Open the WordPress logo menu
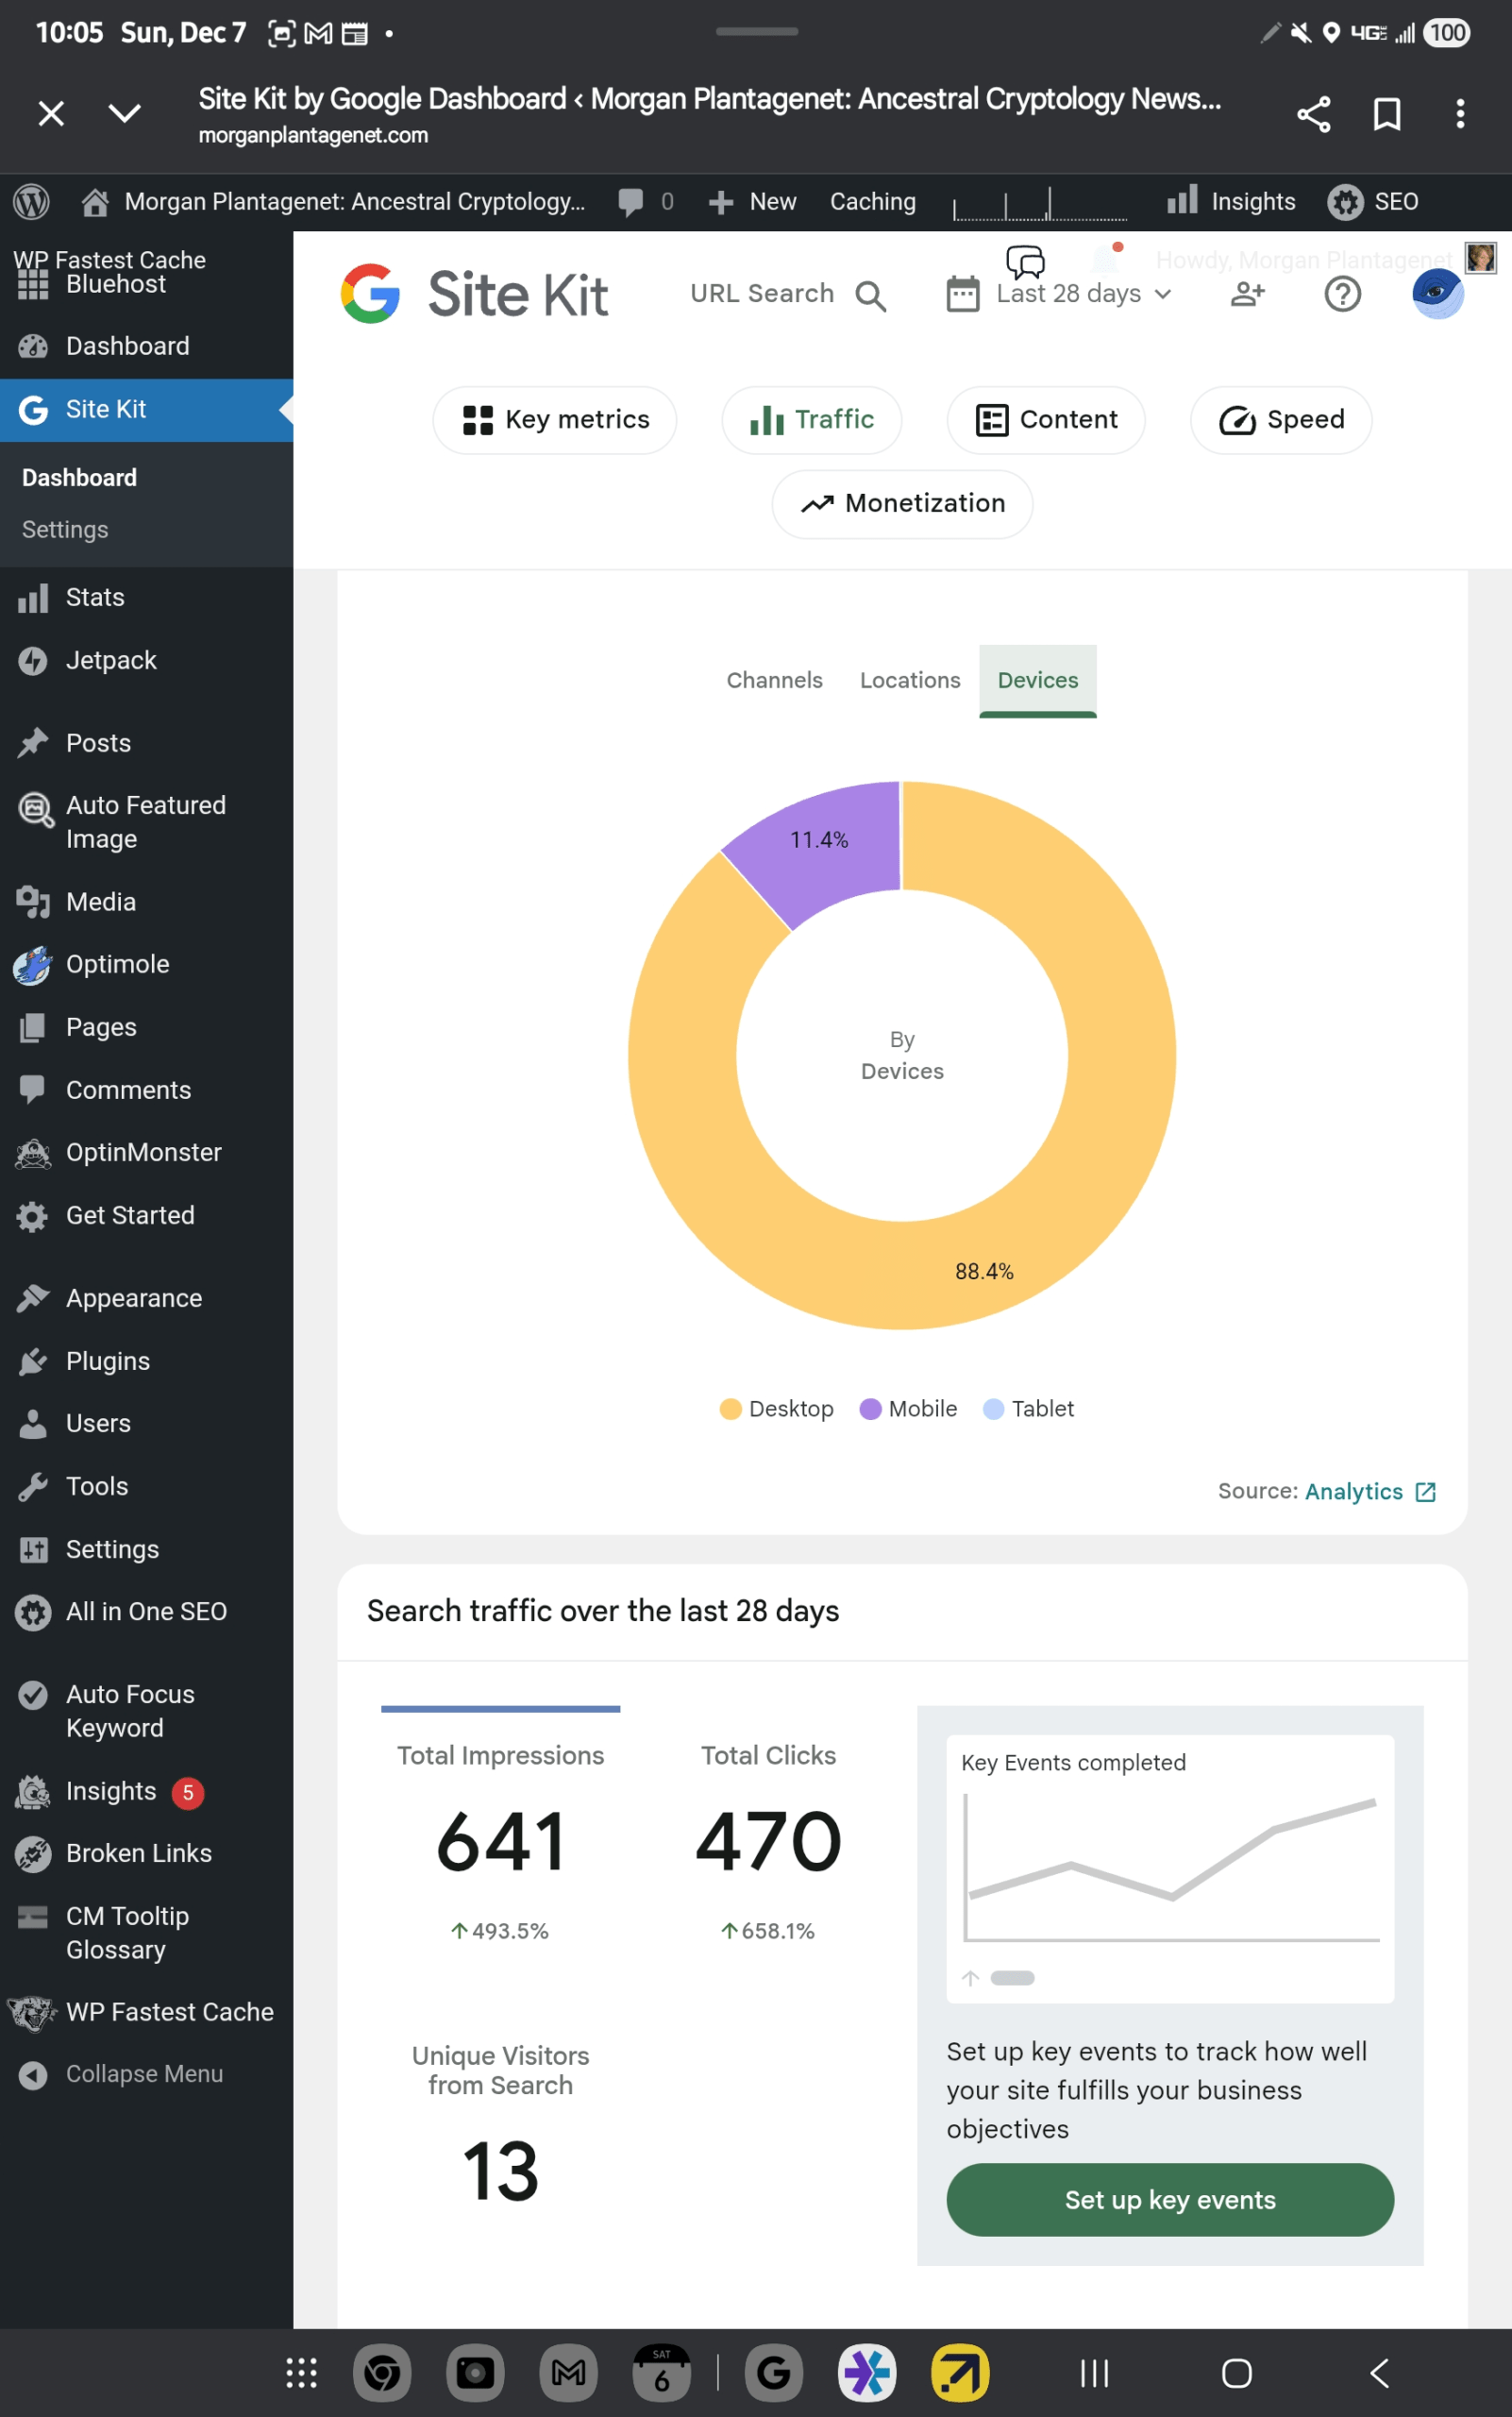The width and height of the screenshot is (1512, 2417). click(x=32, y=202)
